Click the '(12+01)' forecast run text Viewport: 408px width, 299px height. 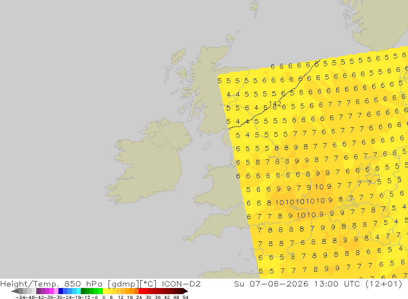coord(384,284)
